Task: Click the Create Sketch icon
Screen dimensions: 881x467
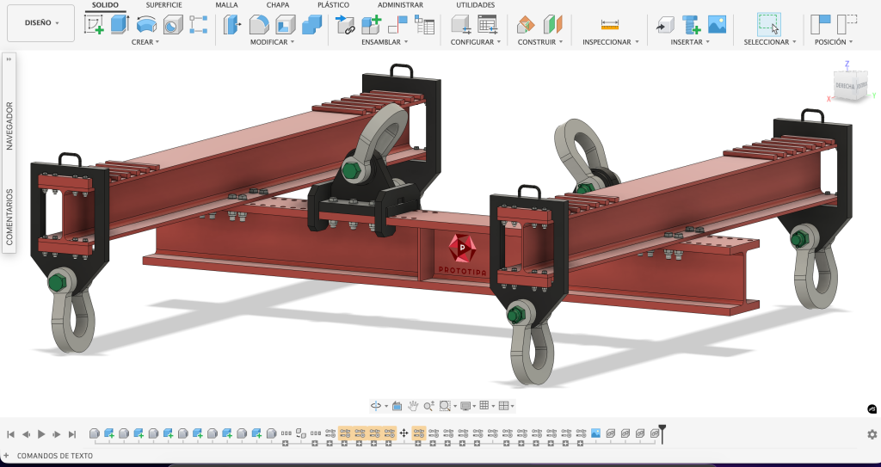Action: [94, 25]
